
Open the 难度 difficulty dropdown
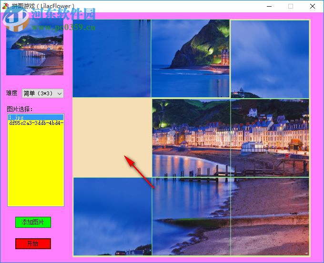(x=43, y=93)
